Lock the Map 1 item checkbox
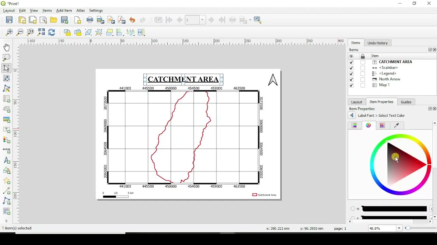The height and width of the screenshot is (245, 437). pos(363,85)
